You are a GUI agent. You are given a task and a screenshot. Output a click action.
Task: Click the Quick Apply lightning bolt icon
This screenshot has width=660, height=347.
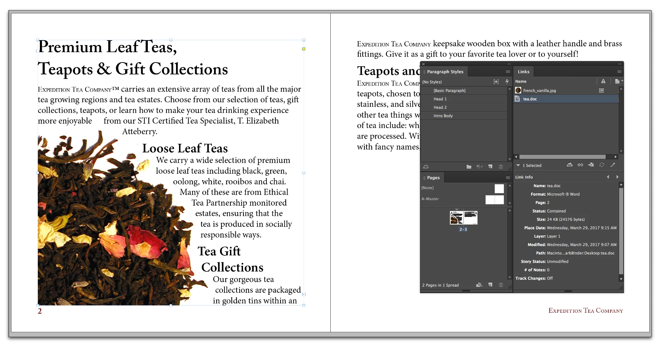[x=507, y=82]
